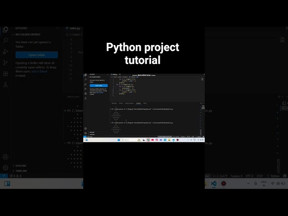Open Search icon in small centered VS Code screenshot

pyautogui.click(x=85, y=80)
